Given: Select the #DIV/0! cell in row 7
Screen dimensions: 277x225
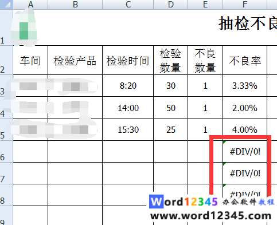Looking at the screenshot, I should click(x=245, y=173).
